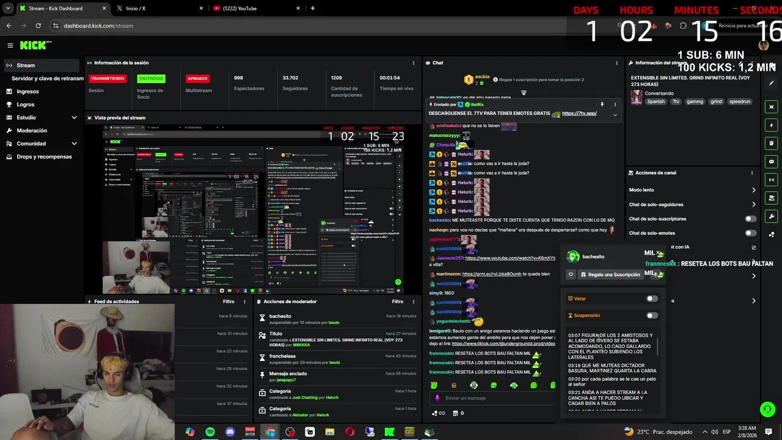Open the 7tv.app link in pinned message
Image resolution: width=782 pixels, height=440 pixels.
pyautogui.click(x=579, y=113)
